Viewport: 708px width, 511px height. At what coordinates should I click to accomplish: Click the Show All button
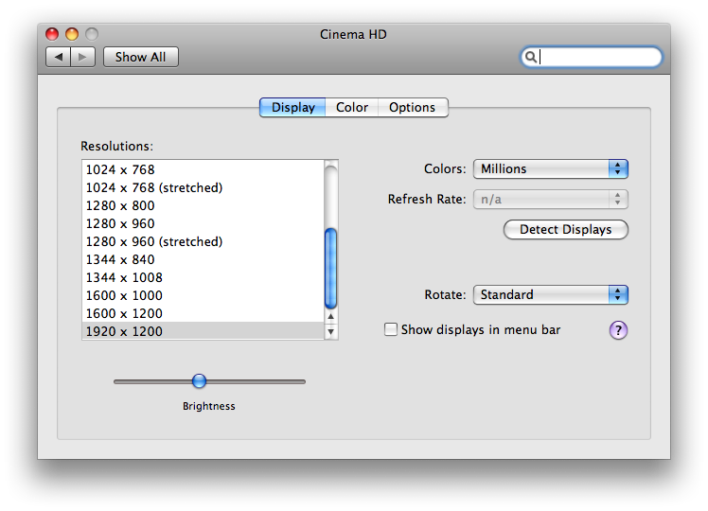pyautogui.click(x=141, y=57)
